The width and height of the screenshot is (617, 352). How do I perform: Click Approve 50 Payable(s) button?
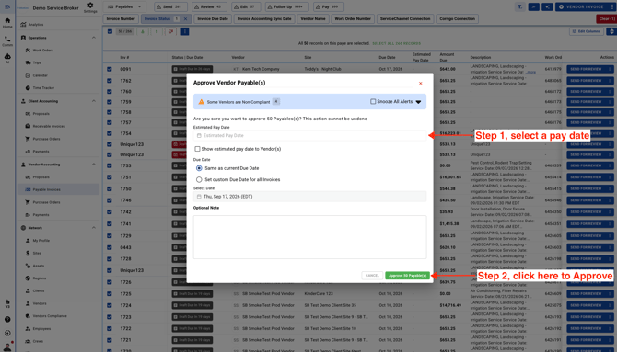coord(407,276)
